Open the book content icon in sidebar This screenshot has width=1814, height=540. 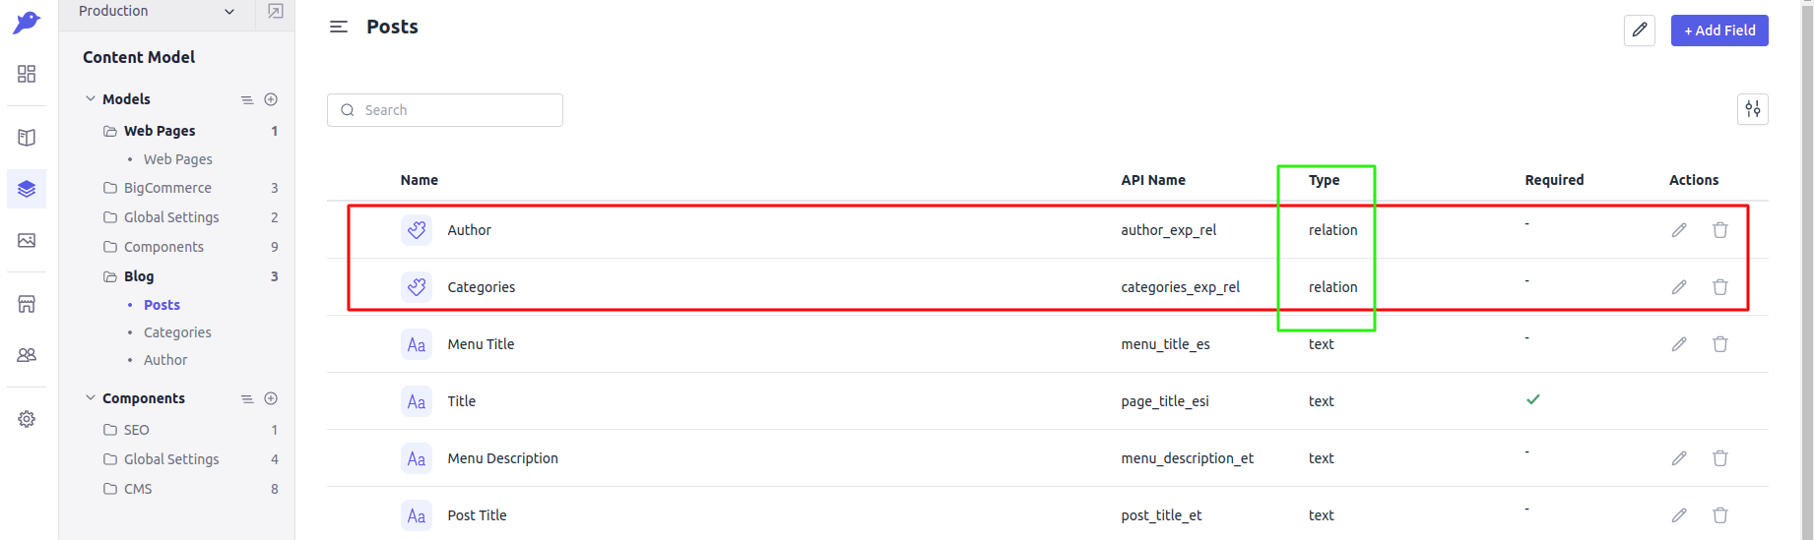pos(27,138)
